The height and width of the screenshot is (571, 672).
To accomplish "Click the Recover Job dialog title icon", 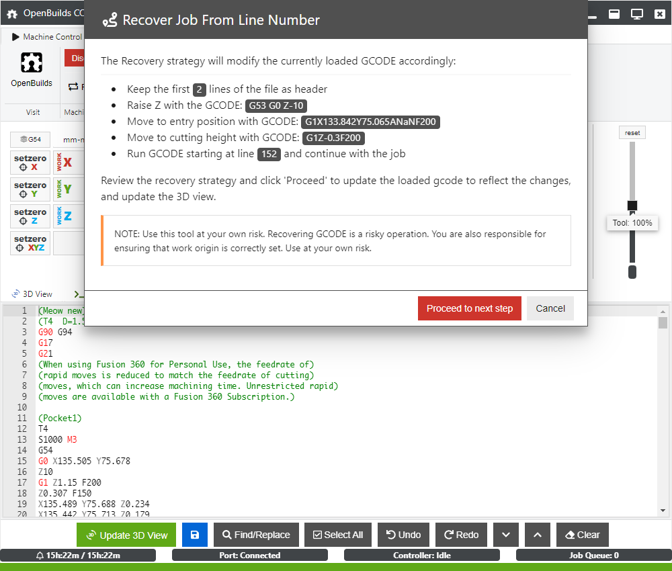I will (x=110, y=19).
